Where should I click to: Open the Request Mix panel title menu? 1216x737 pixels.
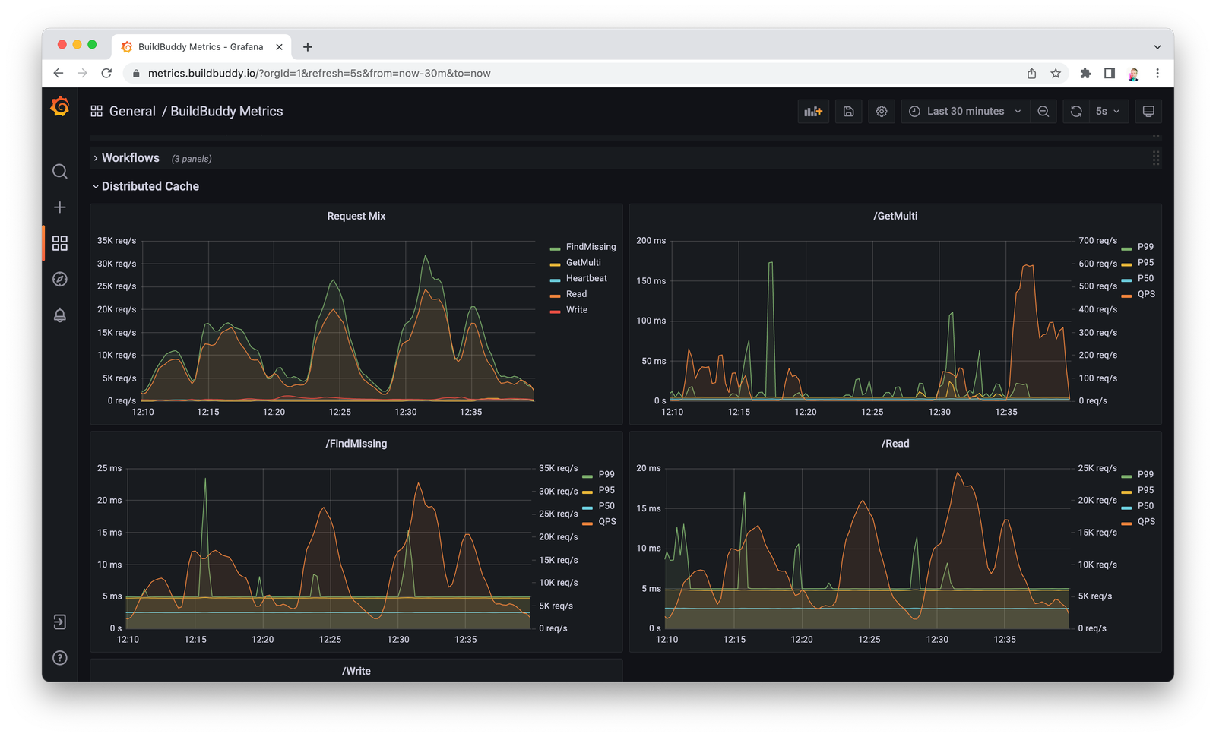click(356, 217)
